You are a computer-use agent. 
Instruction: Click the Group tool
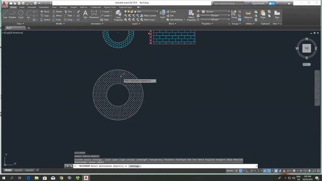(x=233, y=14)
